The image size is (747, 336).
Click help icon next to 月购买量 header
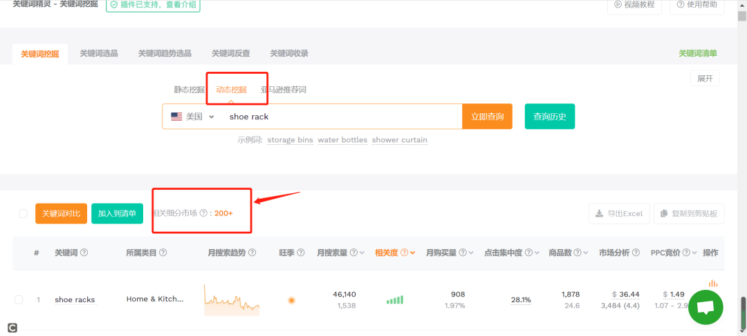pos(463,253)
